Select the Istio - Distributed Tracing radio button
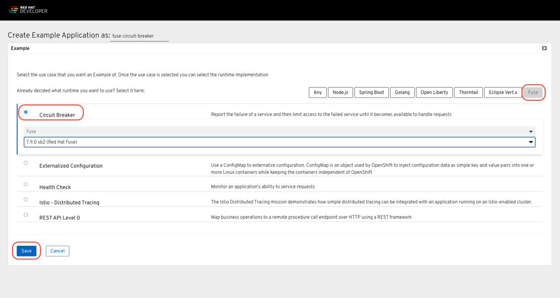This screenshot has height=298, width=560. [x=26, y=200]
